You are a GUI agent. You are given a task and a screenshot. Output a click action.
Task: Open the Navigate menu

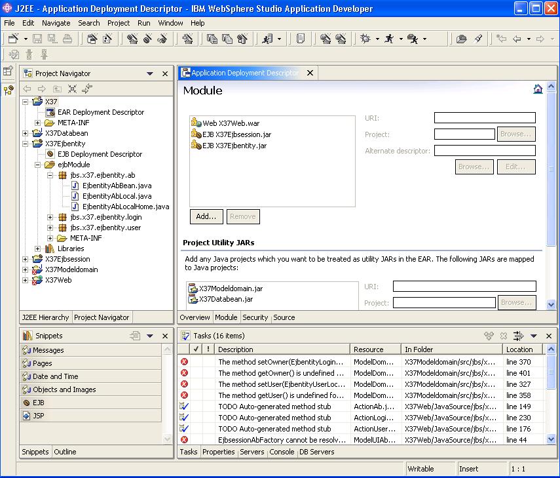56,23
